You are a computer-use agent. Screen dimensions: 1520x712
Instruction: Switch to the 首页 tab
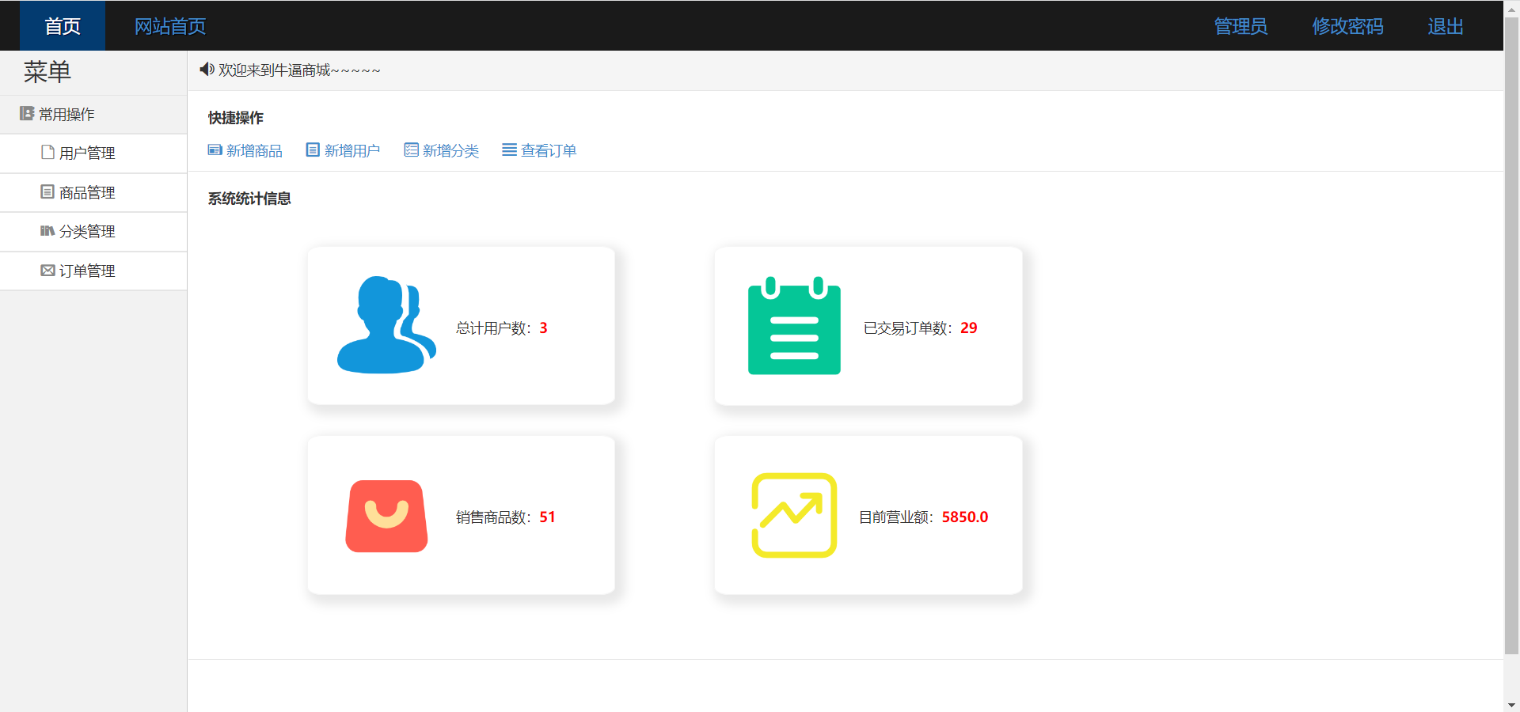coord(63,25)
